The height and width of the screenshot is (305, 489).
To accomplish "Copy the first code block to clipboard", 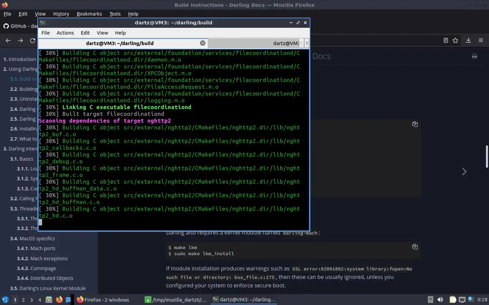I will pyautogui.click(x=415, y=124).
